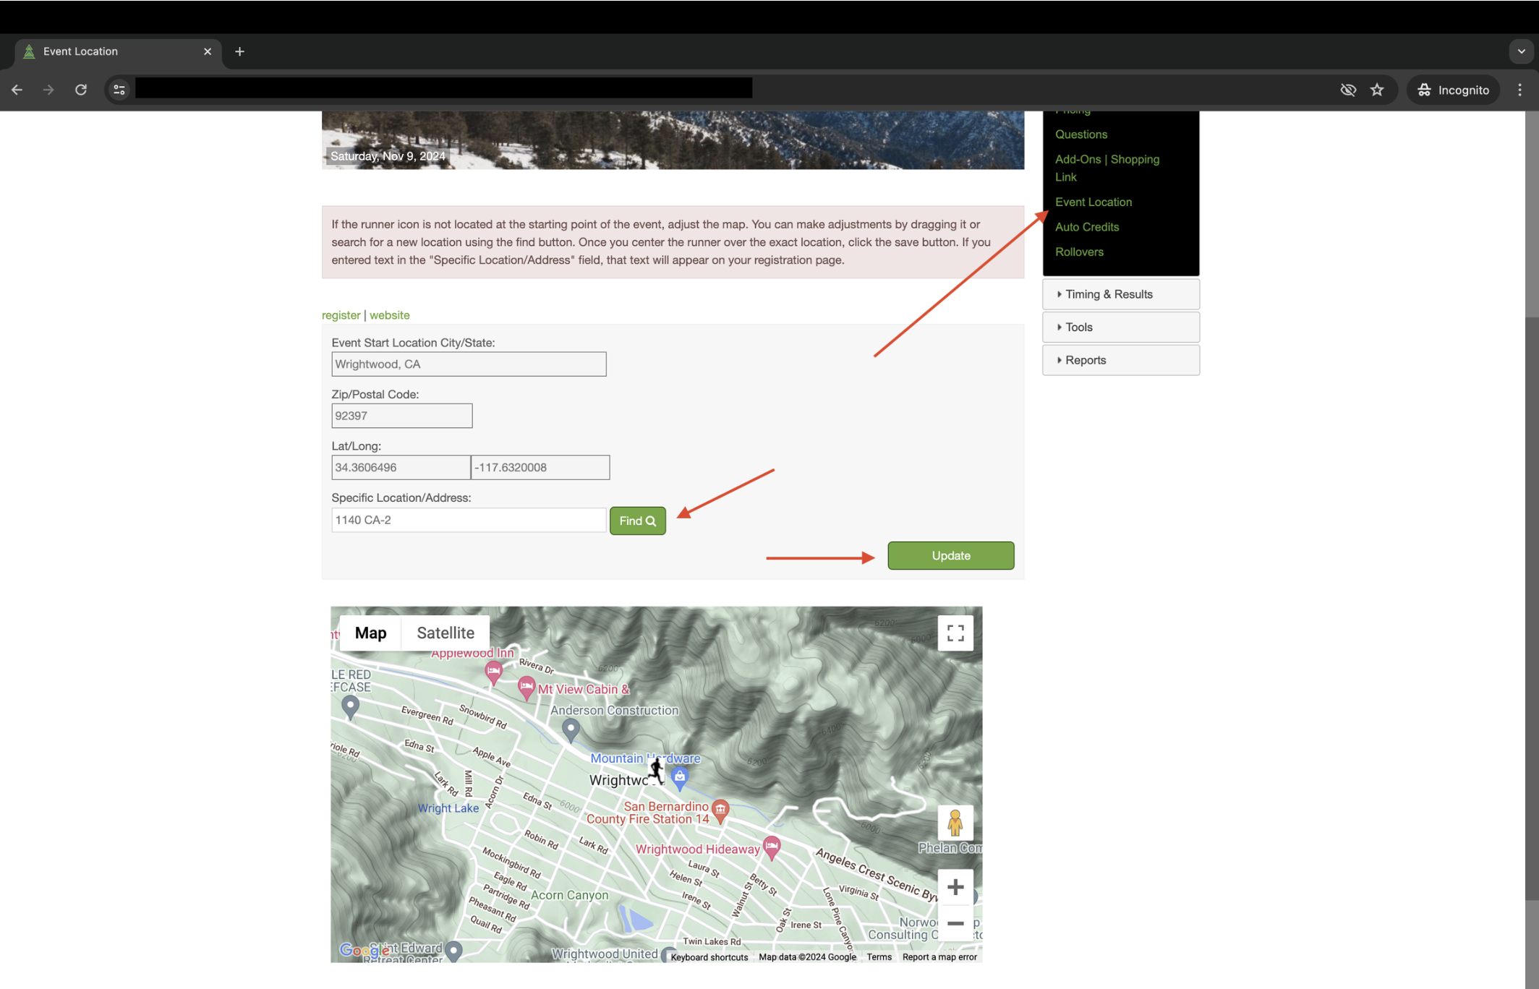1539x989 pixels.
Task: Open the map Terms link
Action: 879,956
